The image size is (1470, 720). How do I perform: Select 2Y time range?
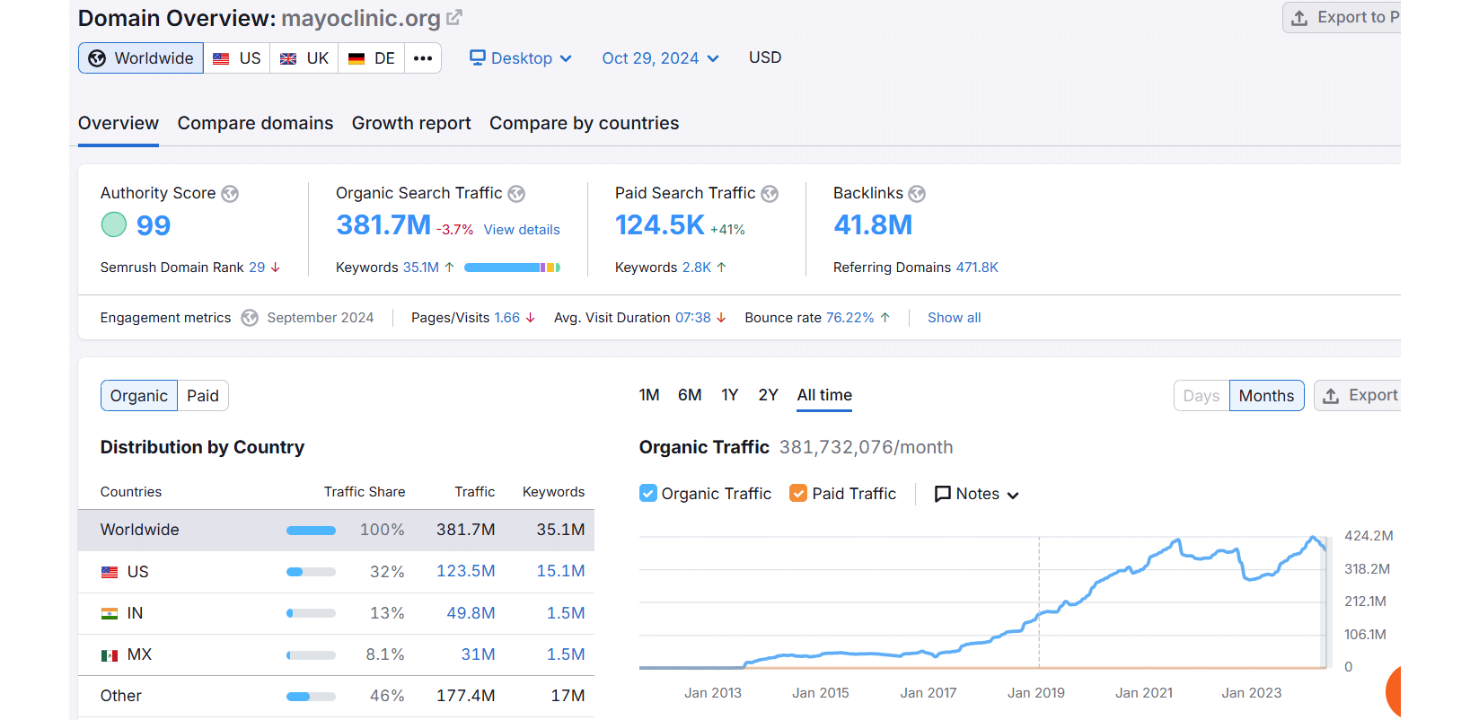pyautogui.click(x=768, y=395)
